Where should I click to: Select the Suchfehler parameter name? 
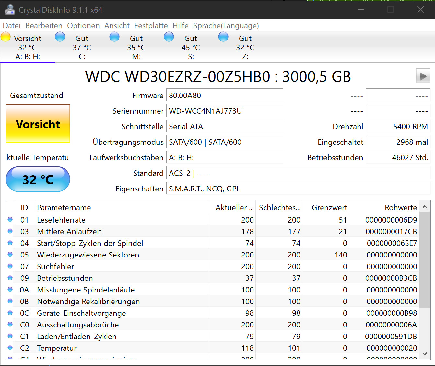[56, 267]
